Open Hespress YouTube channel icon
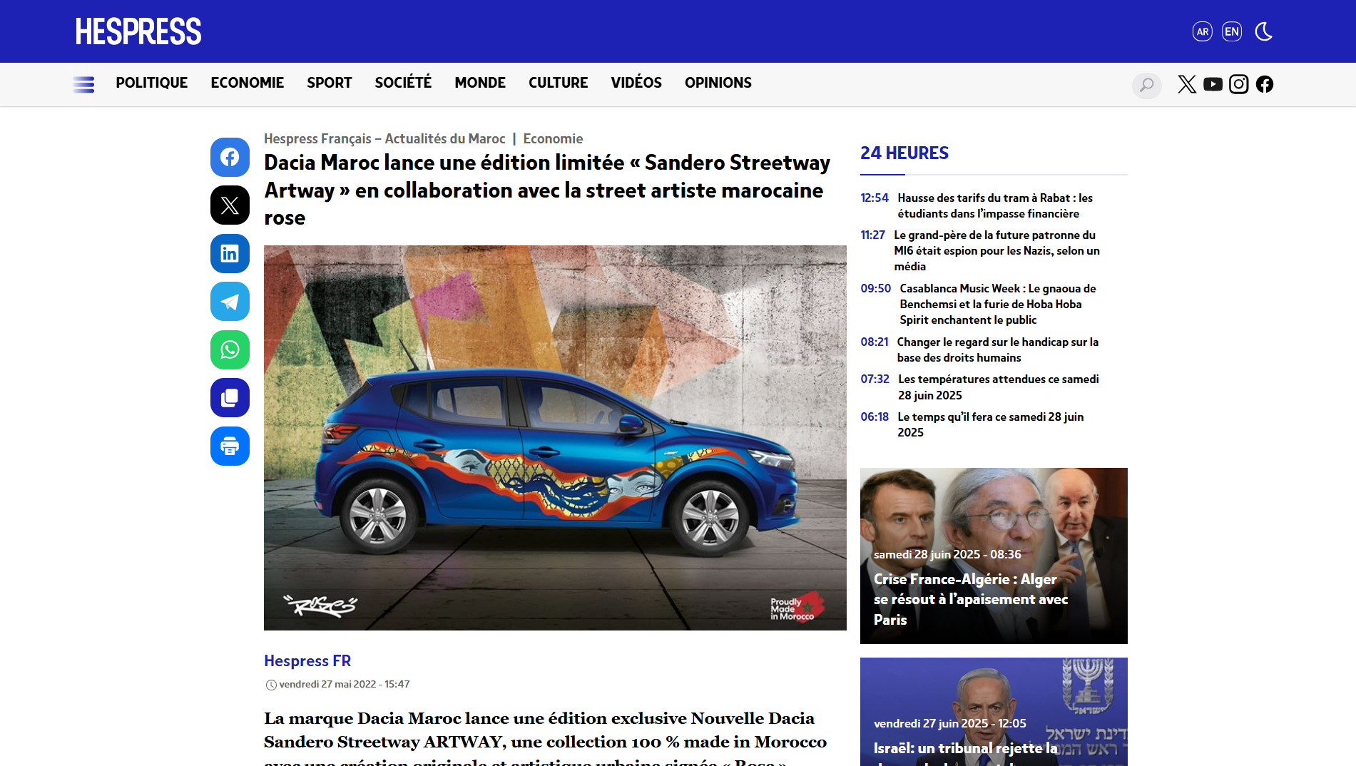Screen dimensions: 1356x766 point(1213,84)
